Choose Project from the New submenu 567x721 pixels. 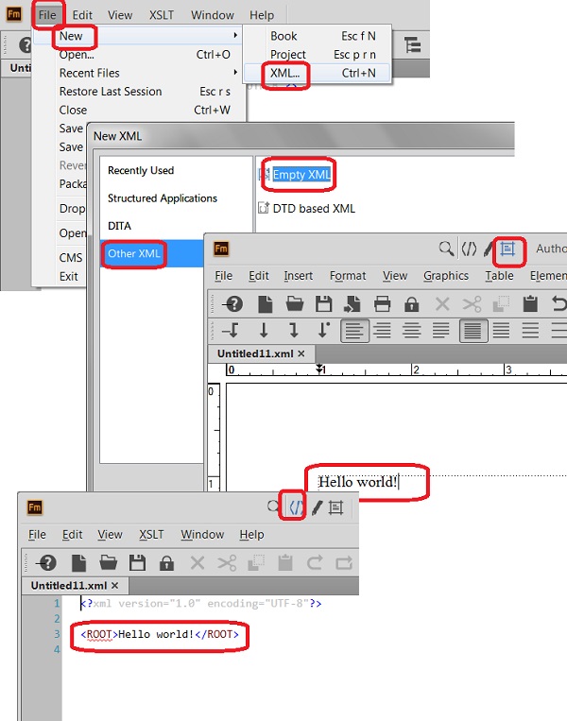288,54
